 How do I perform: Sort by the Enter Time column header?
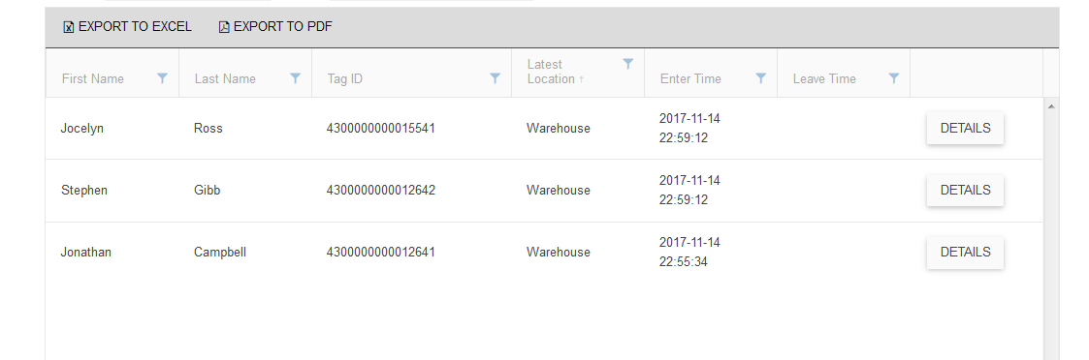click(690, 79)
